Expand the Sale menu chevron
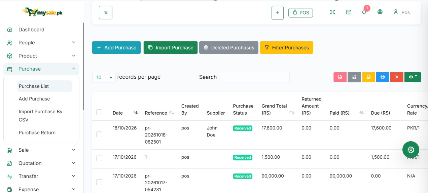This screenshot has height=193, width=428. tap(74, 150)
